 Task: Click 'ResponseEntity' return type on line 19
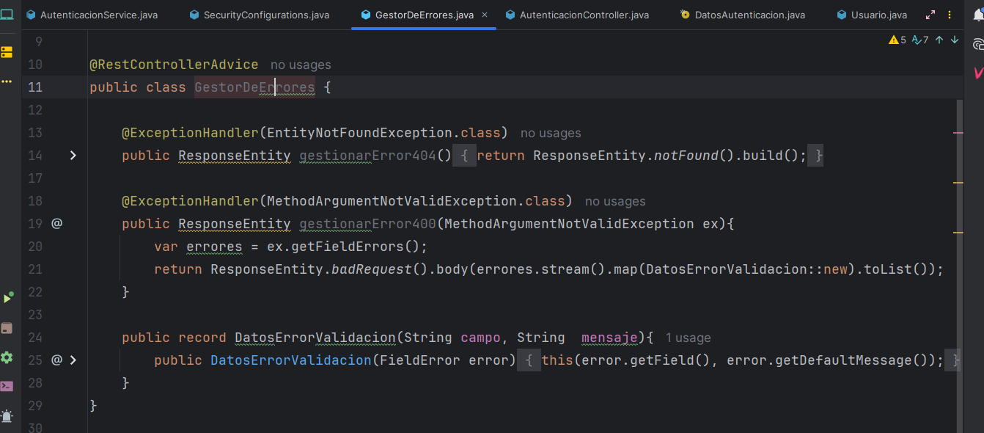235,224
